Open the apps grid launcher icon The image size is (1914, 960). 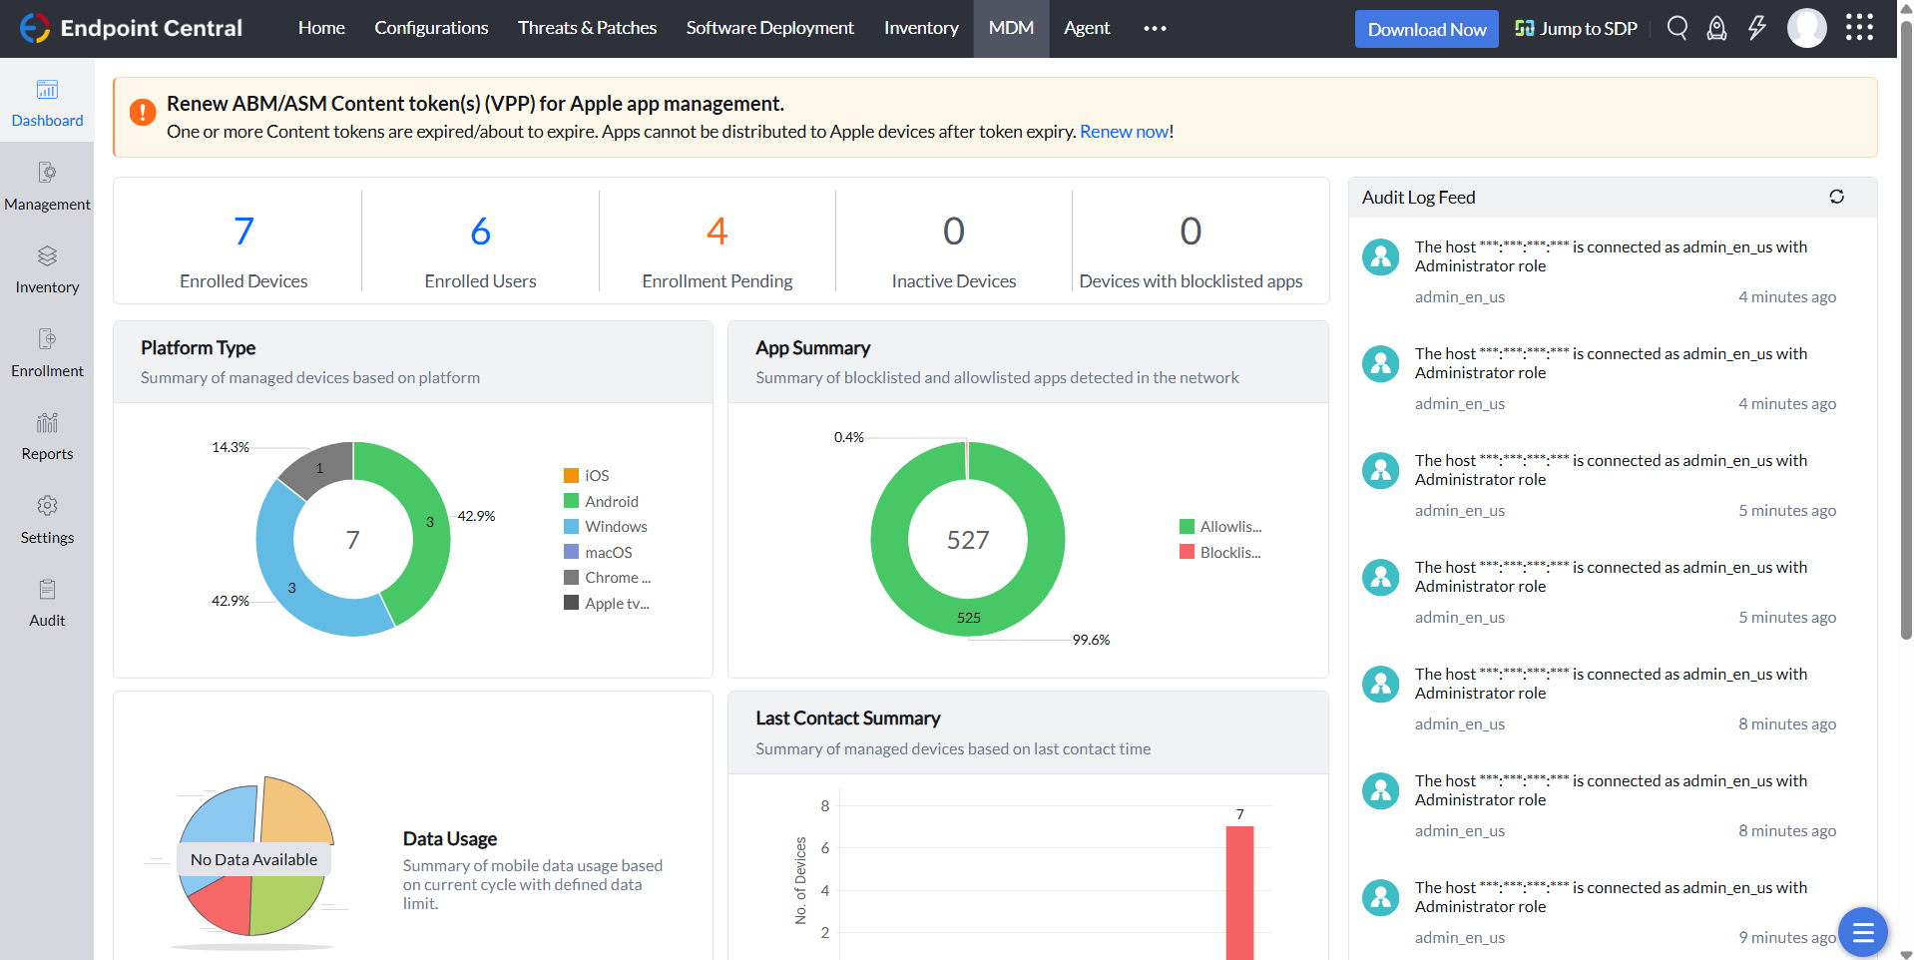[1859, 28]
